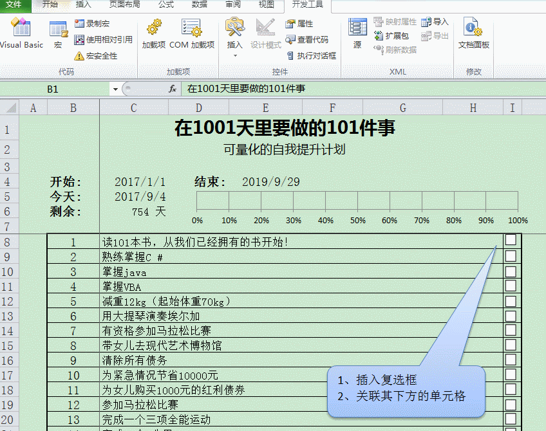Screen dimensions: 546x431
Task: Click XML 导出 export
Action: tap(435, 36)
